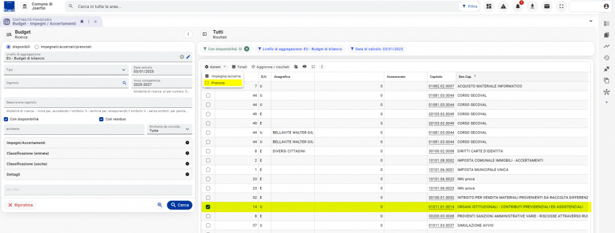Open the notifications bell icon

pos(518,6)
